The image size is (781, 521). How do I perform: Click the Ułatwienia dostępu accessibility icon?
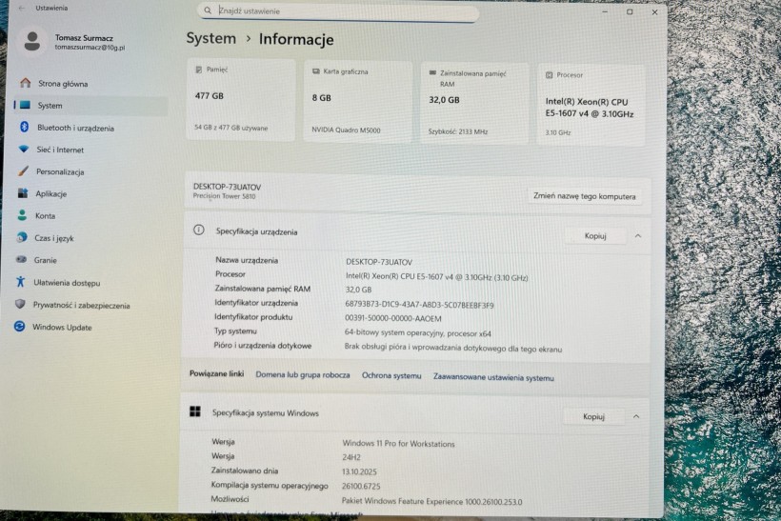(x=21, y=282)
